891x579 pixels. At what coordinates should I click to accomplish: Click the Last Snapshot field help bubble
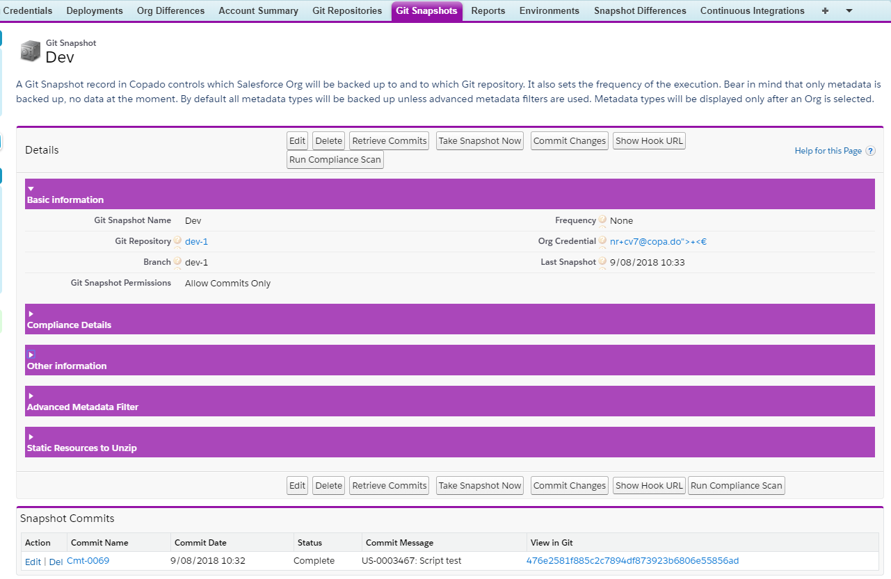pos(602,262)
